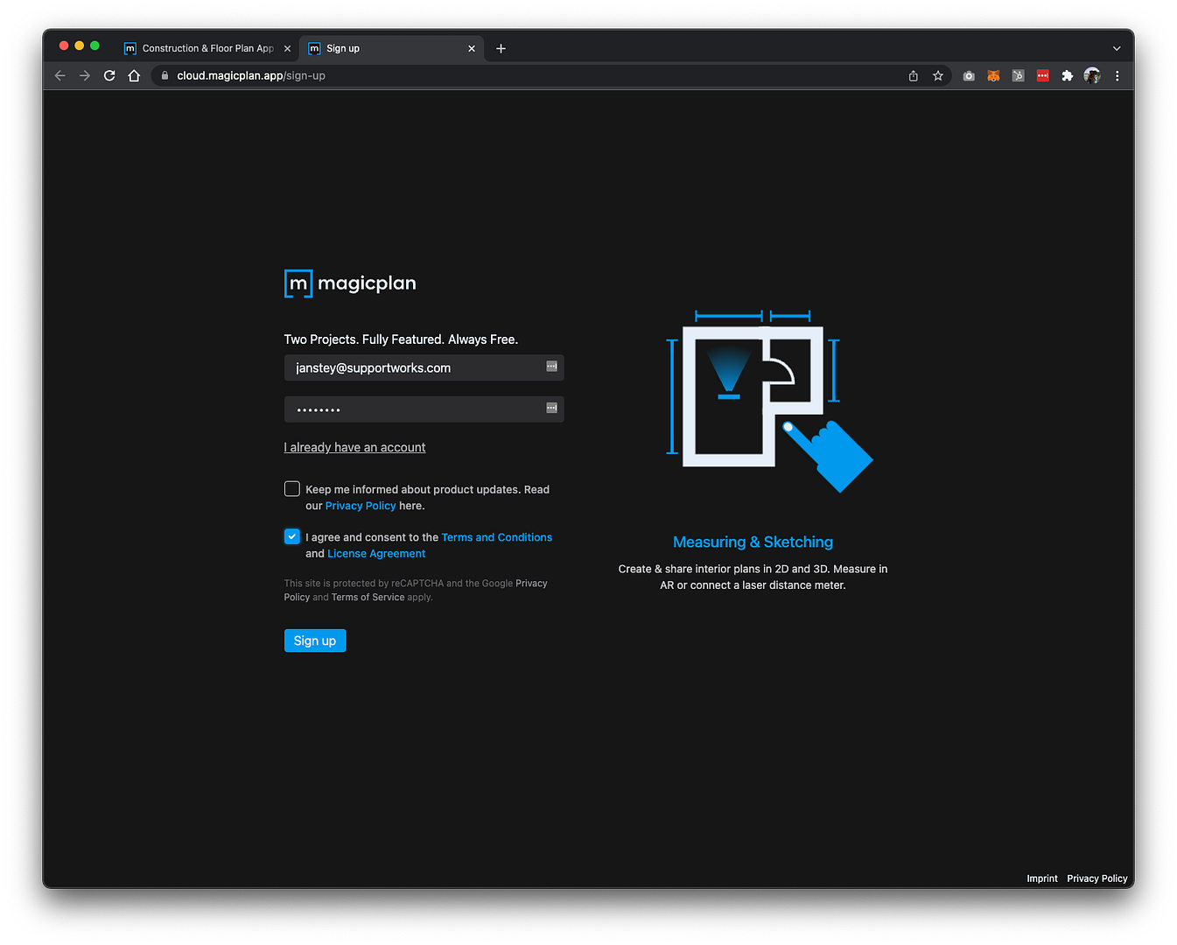Bookmark this page with the star icon
This screenshot has height=945, width=1177.
pos(938,76)
